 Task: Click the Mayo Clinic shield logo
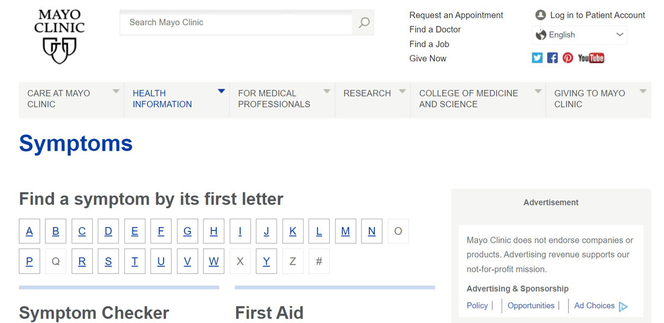coord(59,50)
